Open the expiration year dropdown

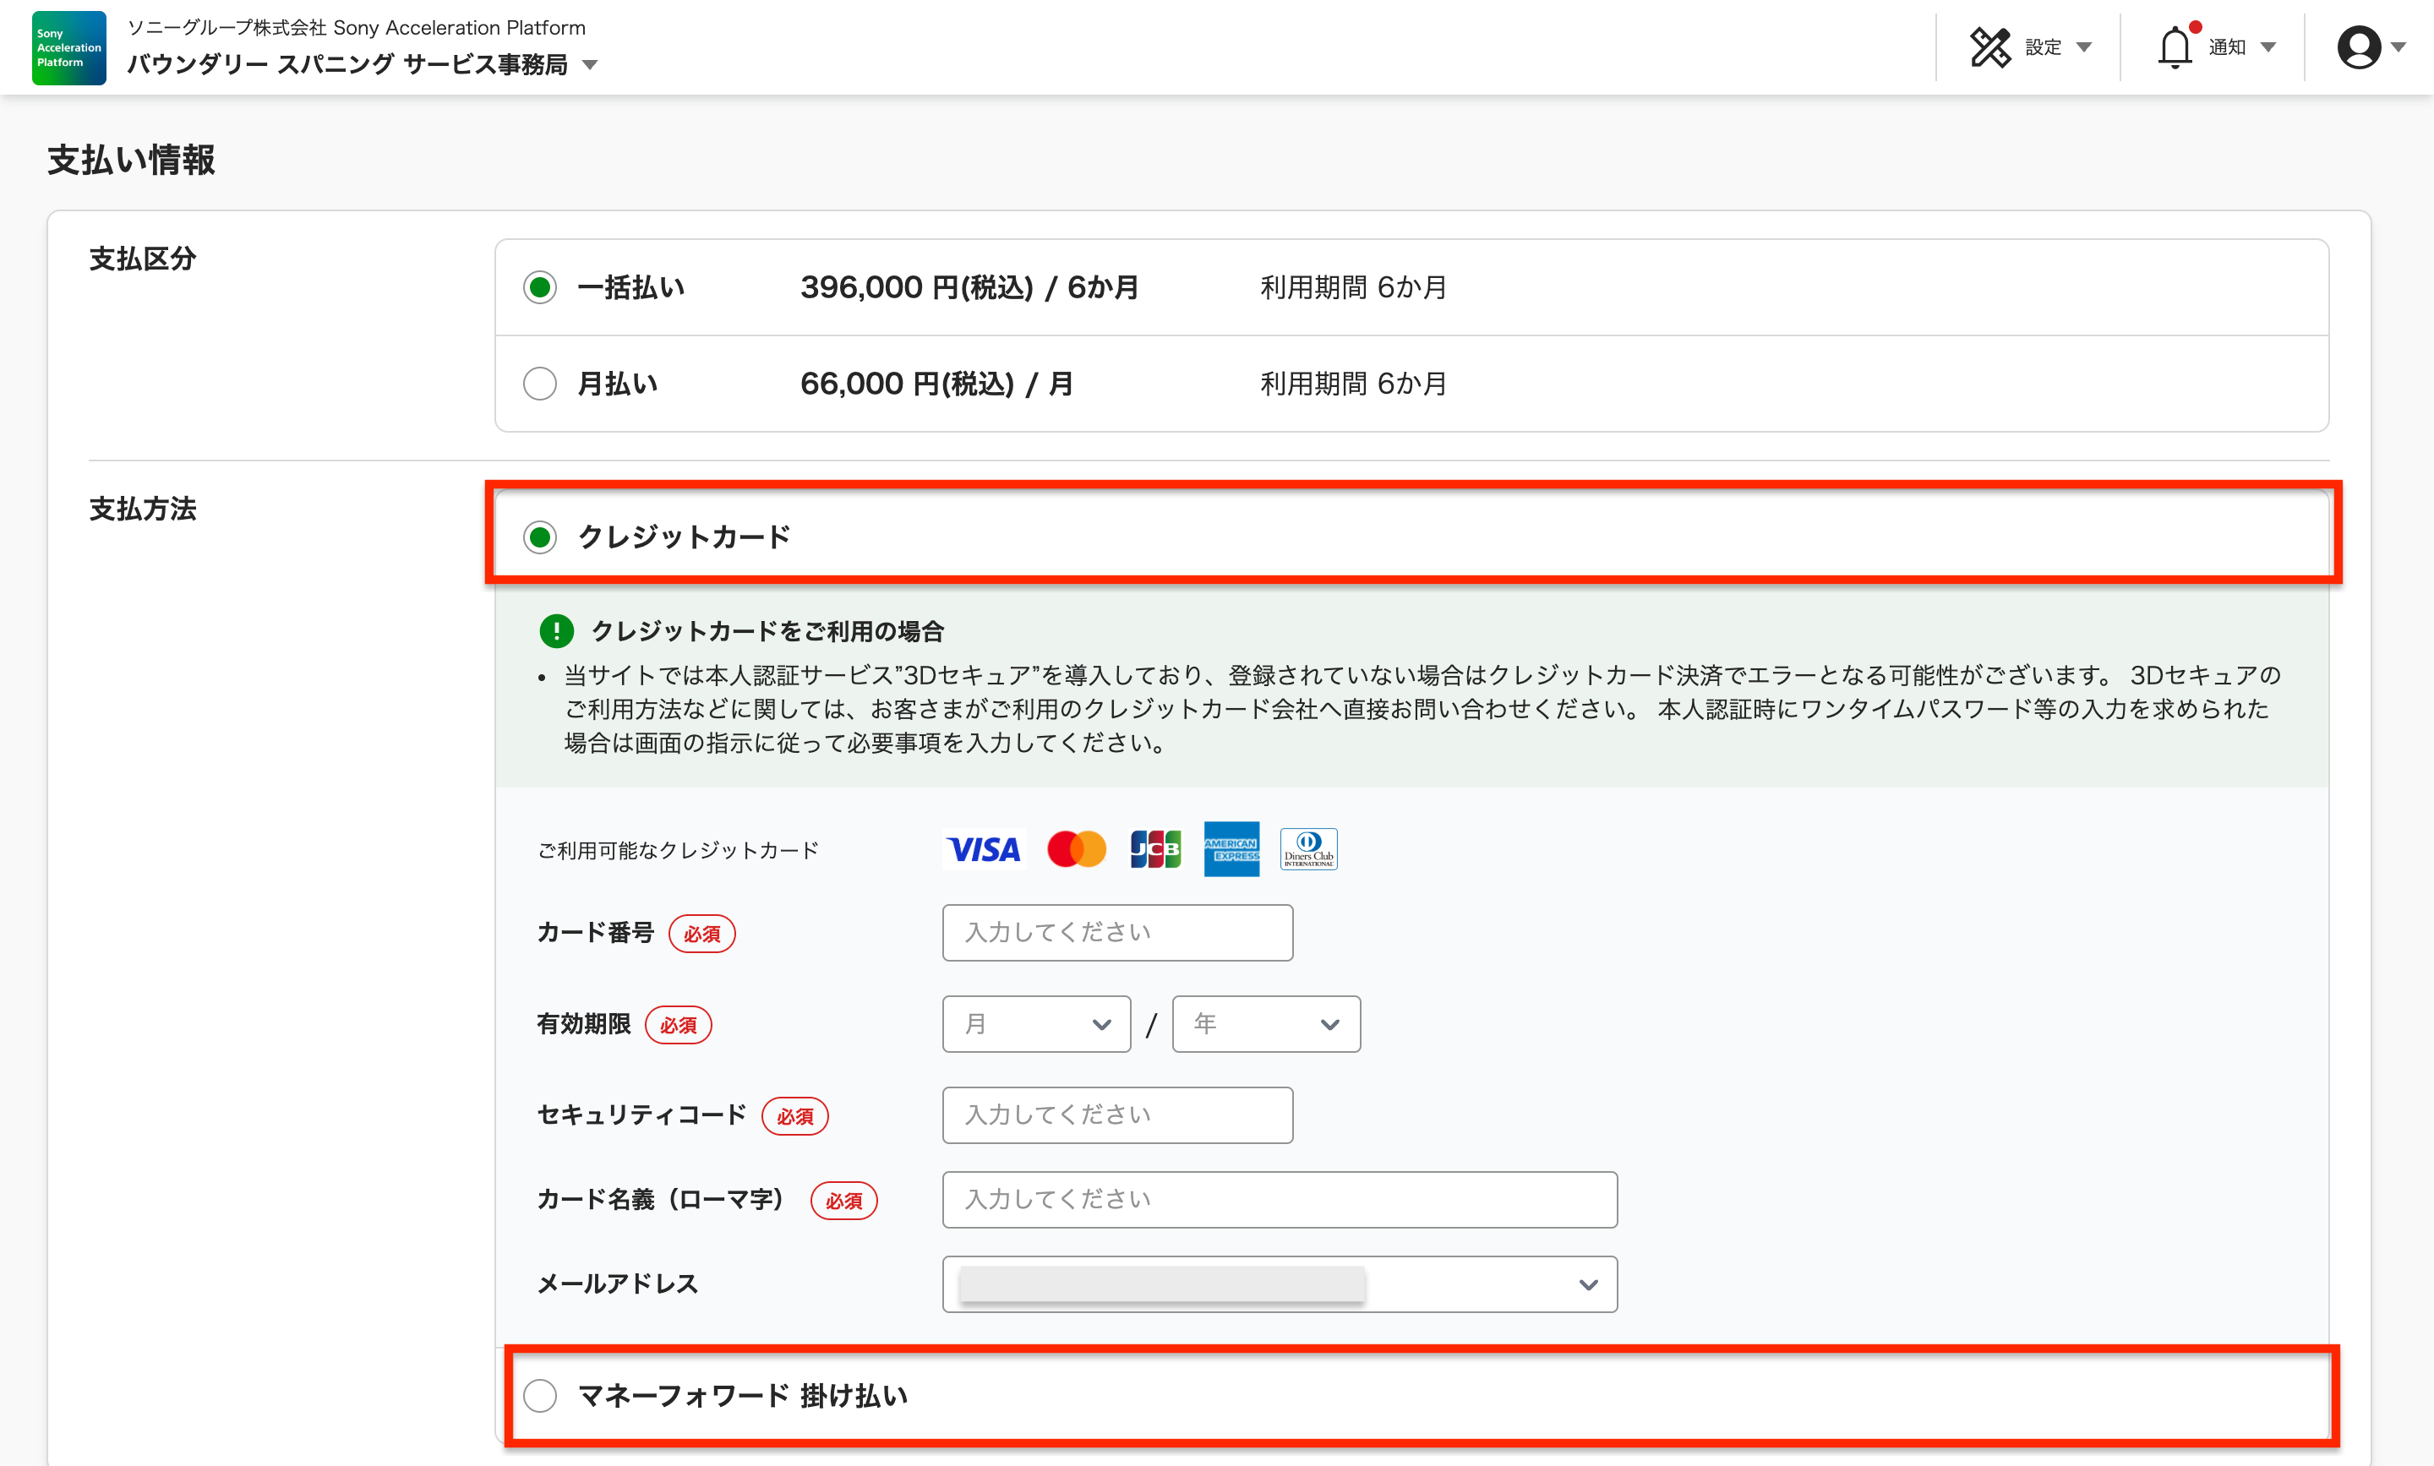point(1266,1023)
